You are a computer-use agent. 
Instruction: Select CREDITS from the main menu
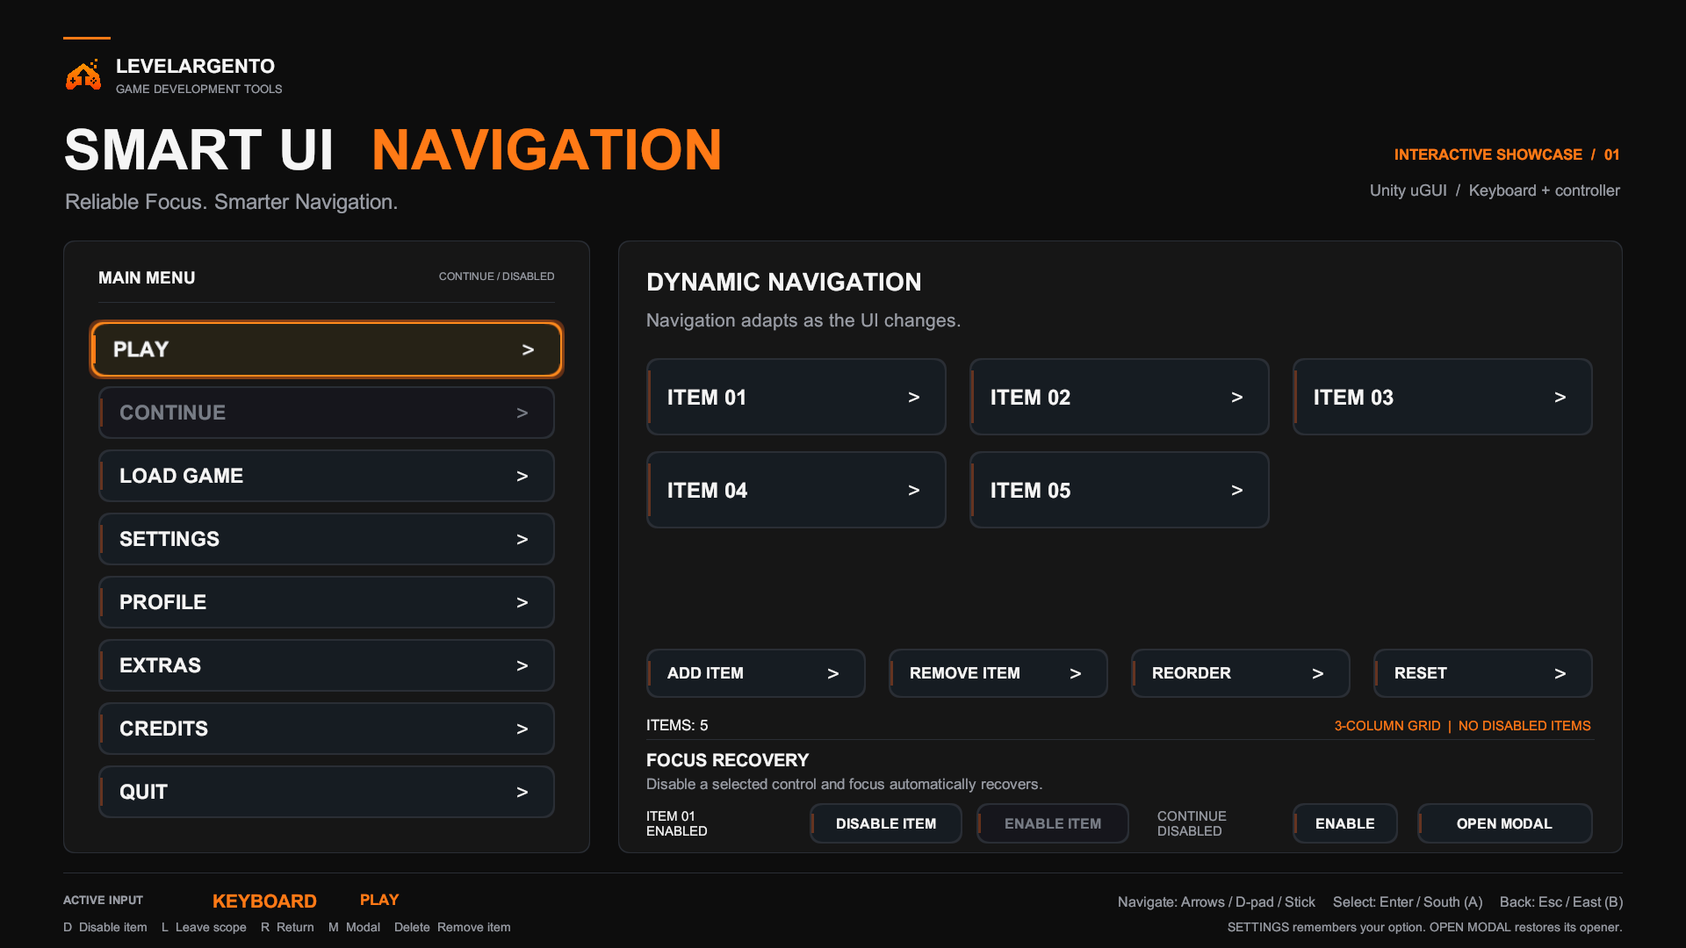[327, 729]
